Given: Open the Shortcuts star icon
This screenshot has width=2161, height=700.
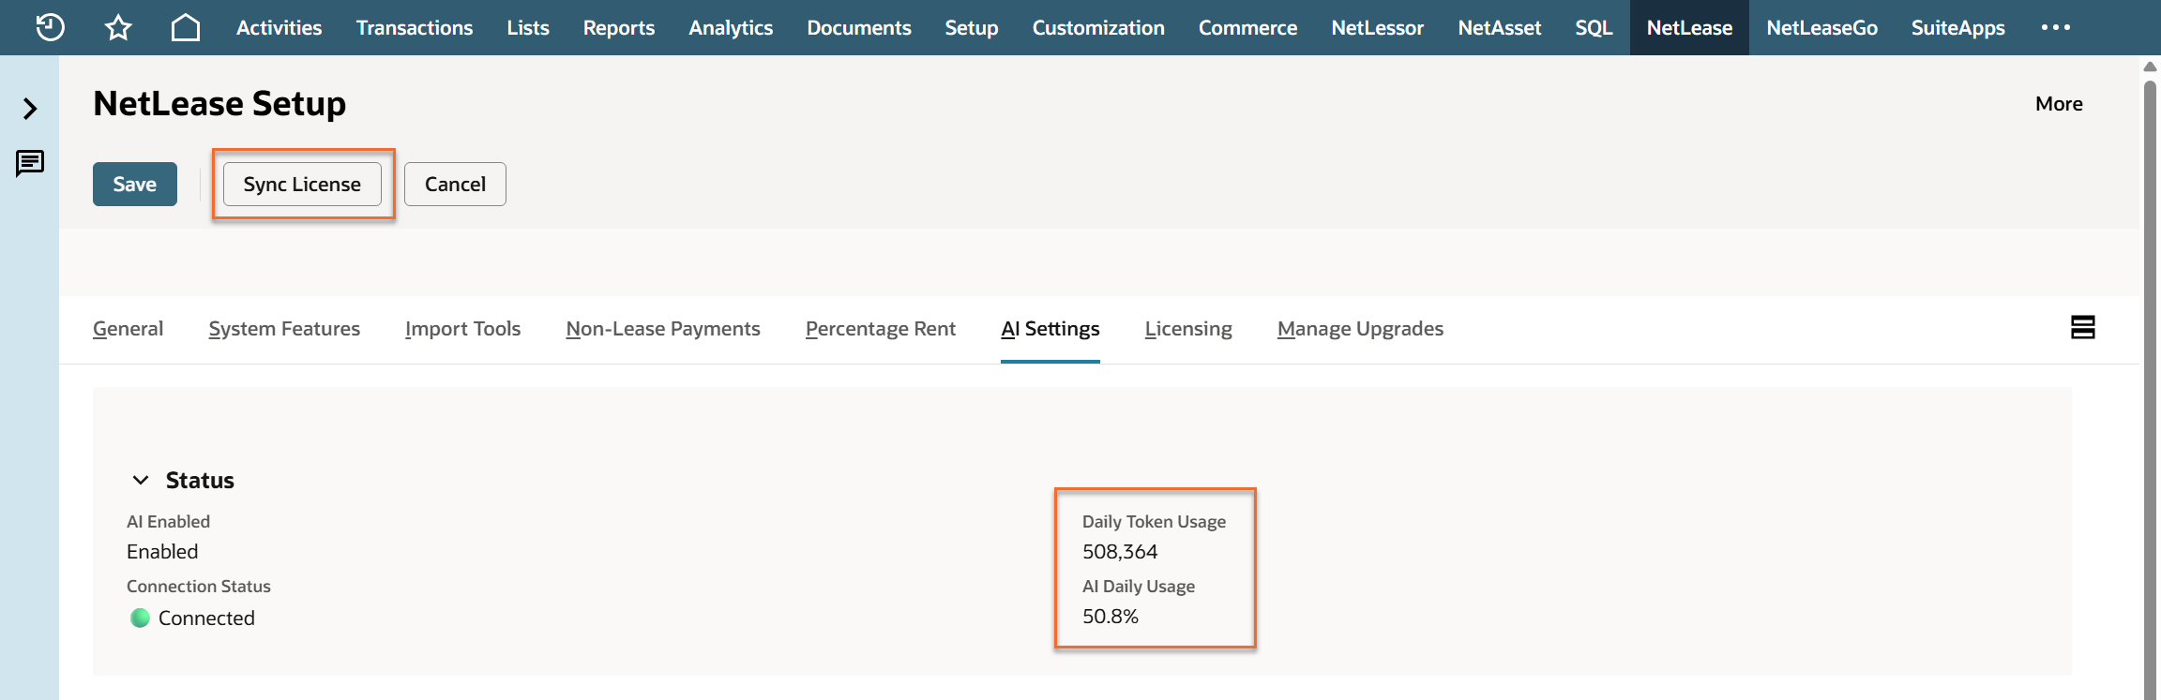Looking at the screenshot, I should pos(118,27).
